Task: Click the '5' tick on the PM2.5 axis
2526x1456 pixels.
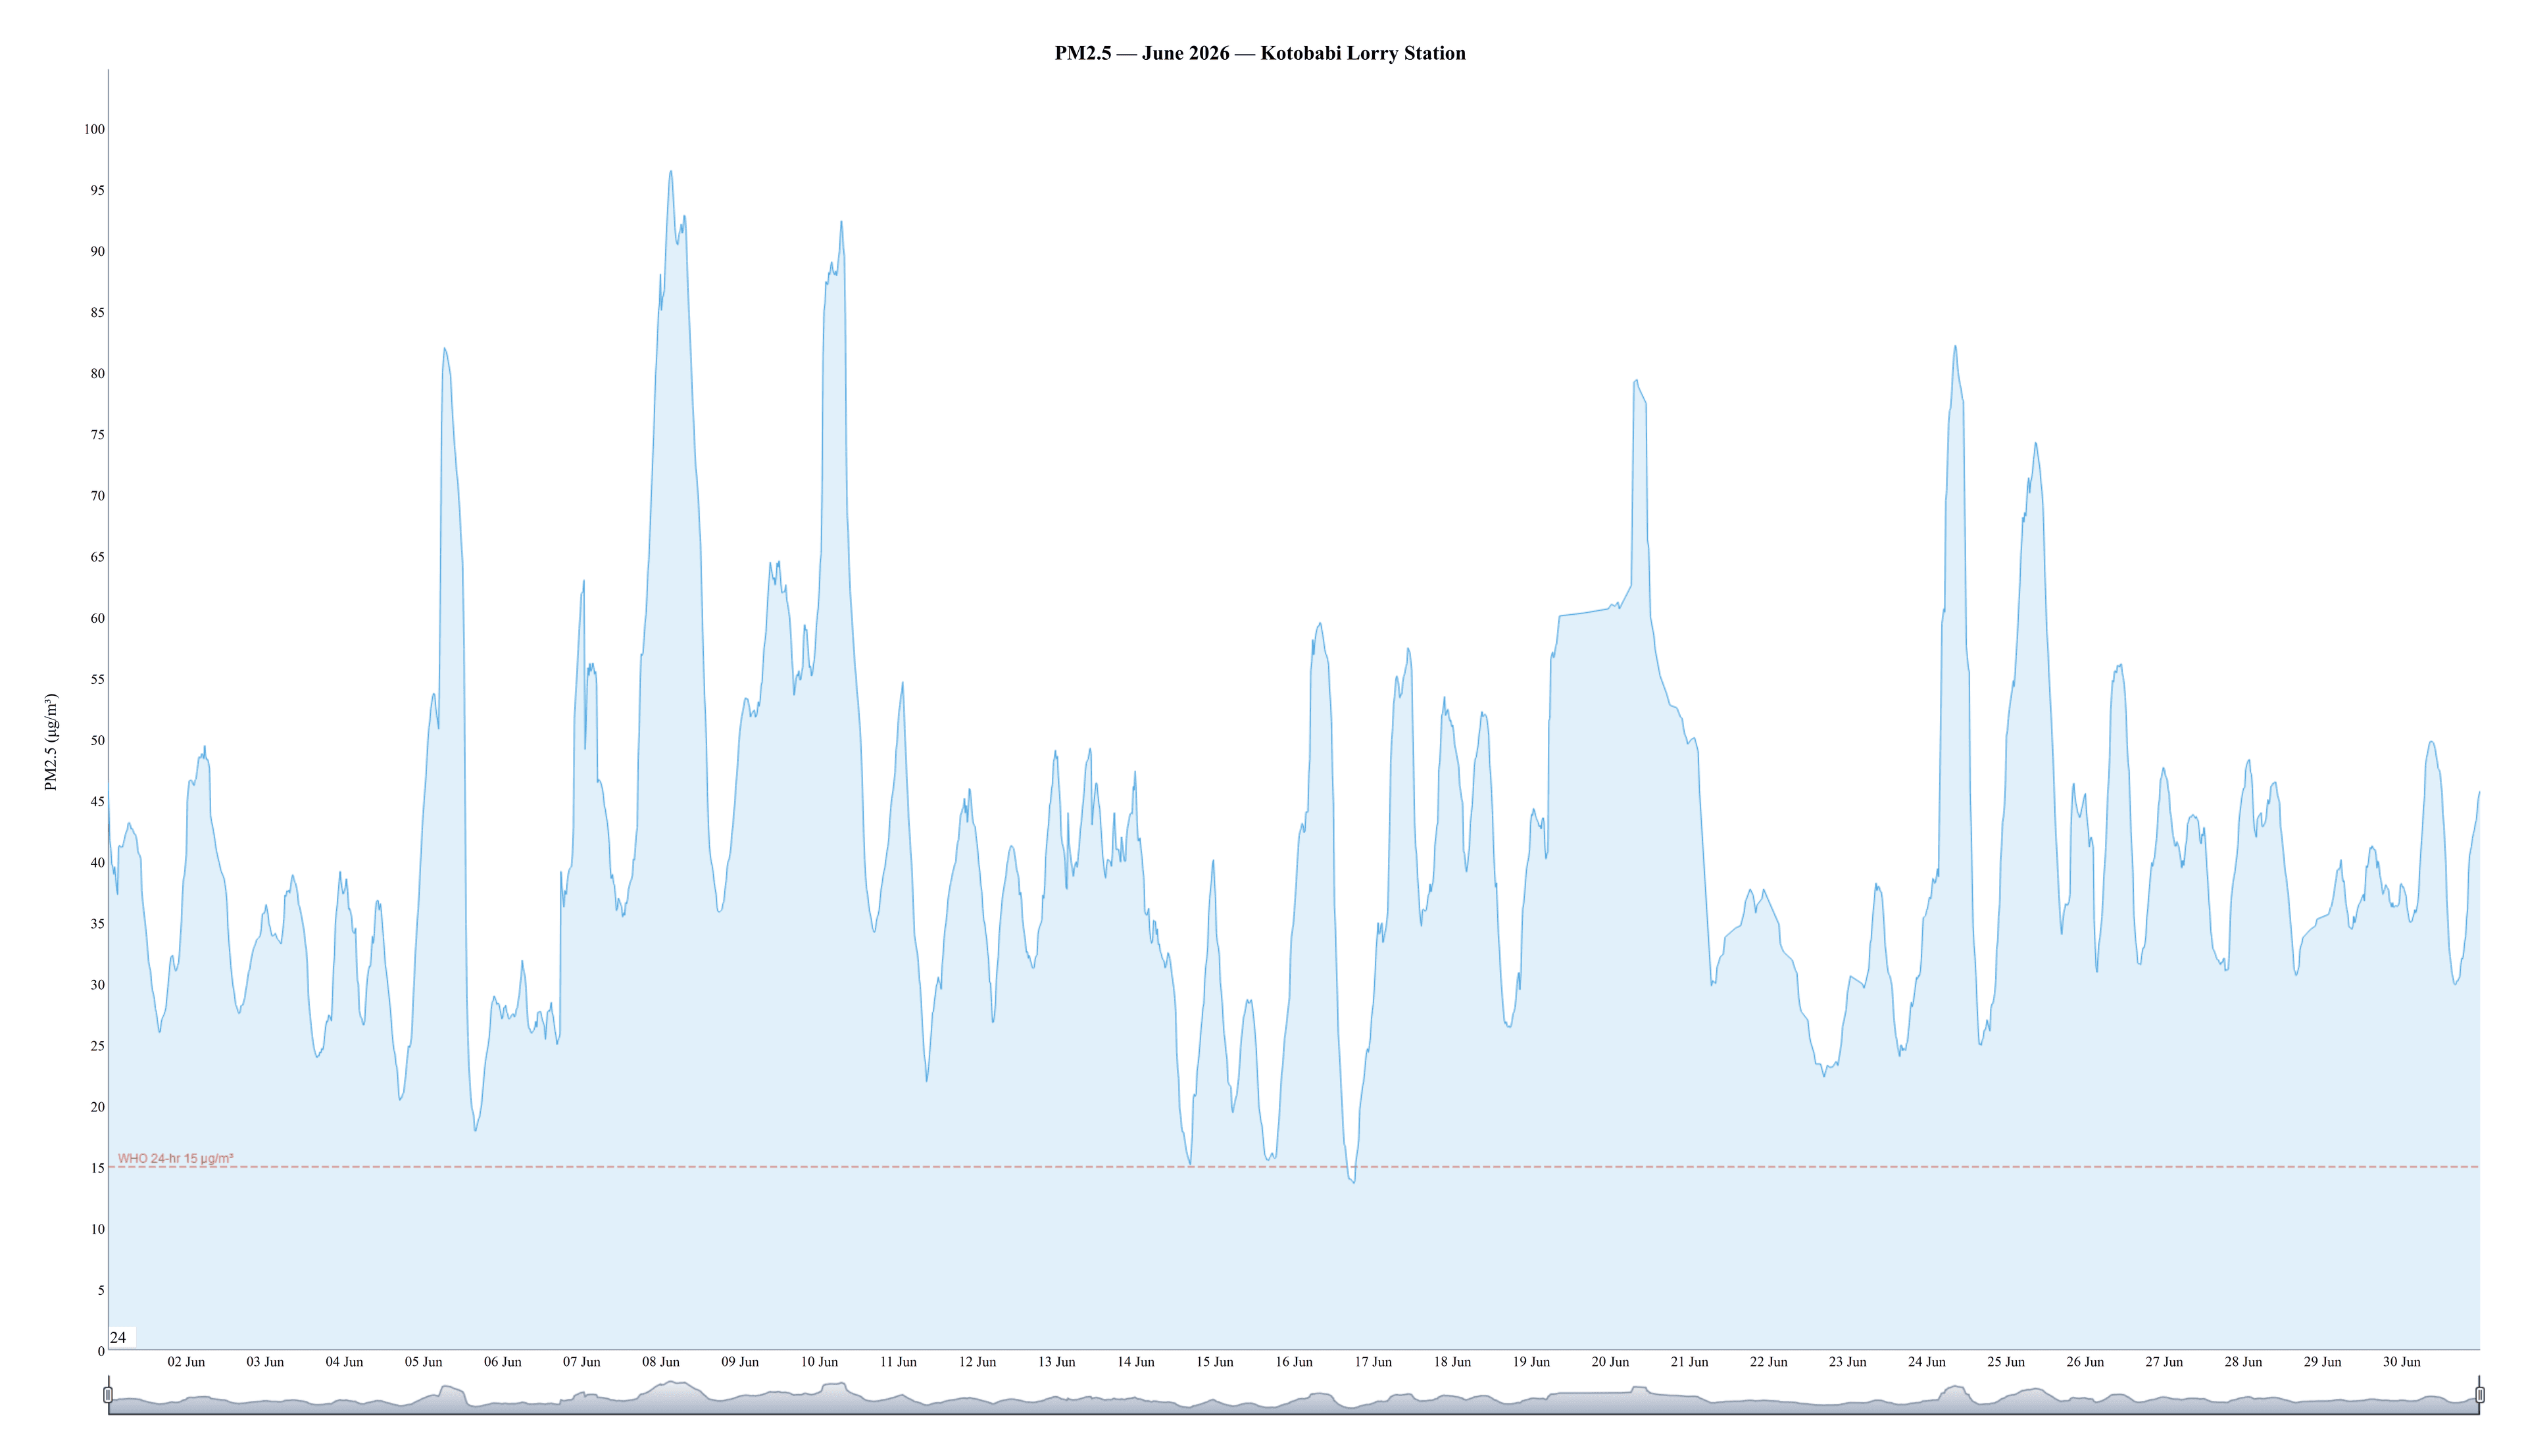Action: (101, 1290)
